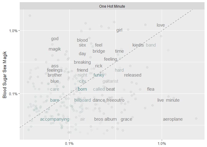Click the "Blood Sugar Sex Magik" axis title
This screenshot has height=147, width=207.
coord(5,75)
